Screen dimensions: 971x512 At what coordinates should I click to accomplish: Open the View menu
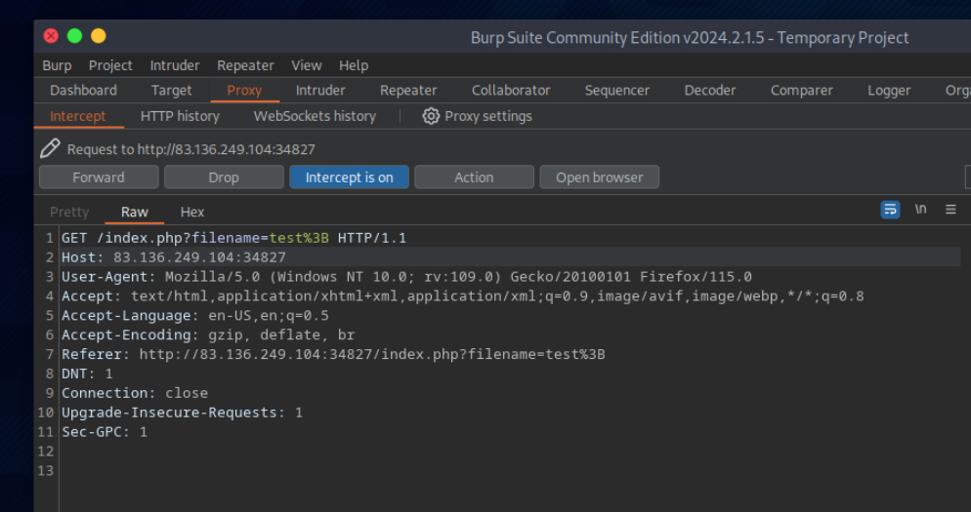click(306, 65)
